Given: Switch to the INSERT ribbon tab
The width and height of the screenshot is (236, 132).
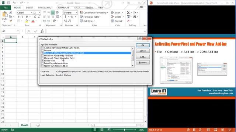Looking at the screenshot, I should (x=29, y=7).
